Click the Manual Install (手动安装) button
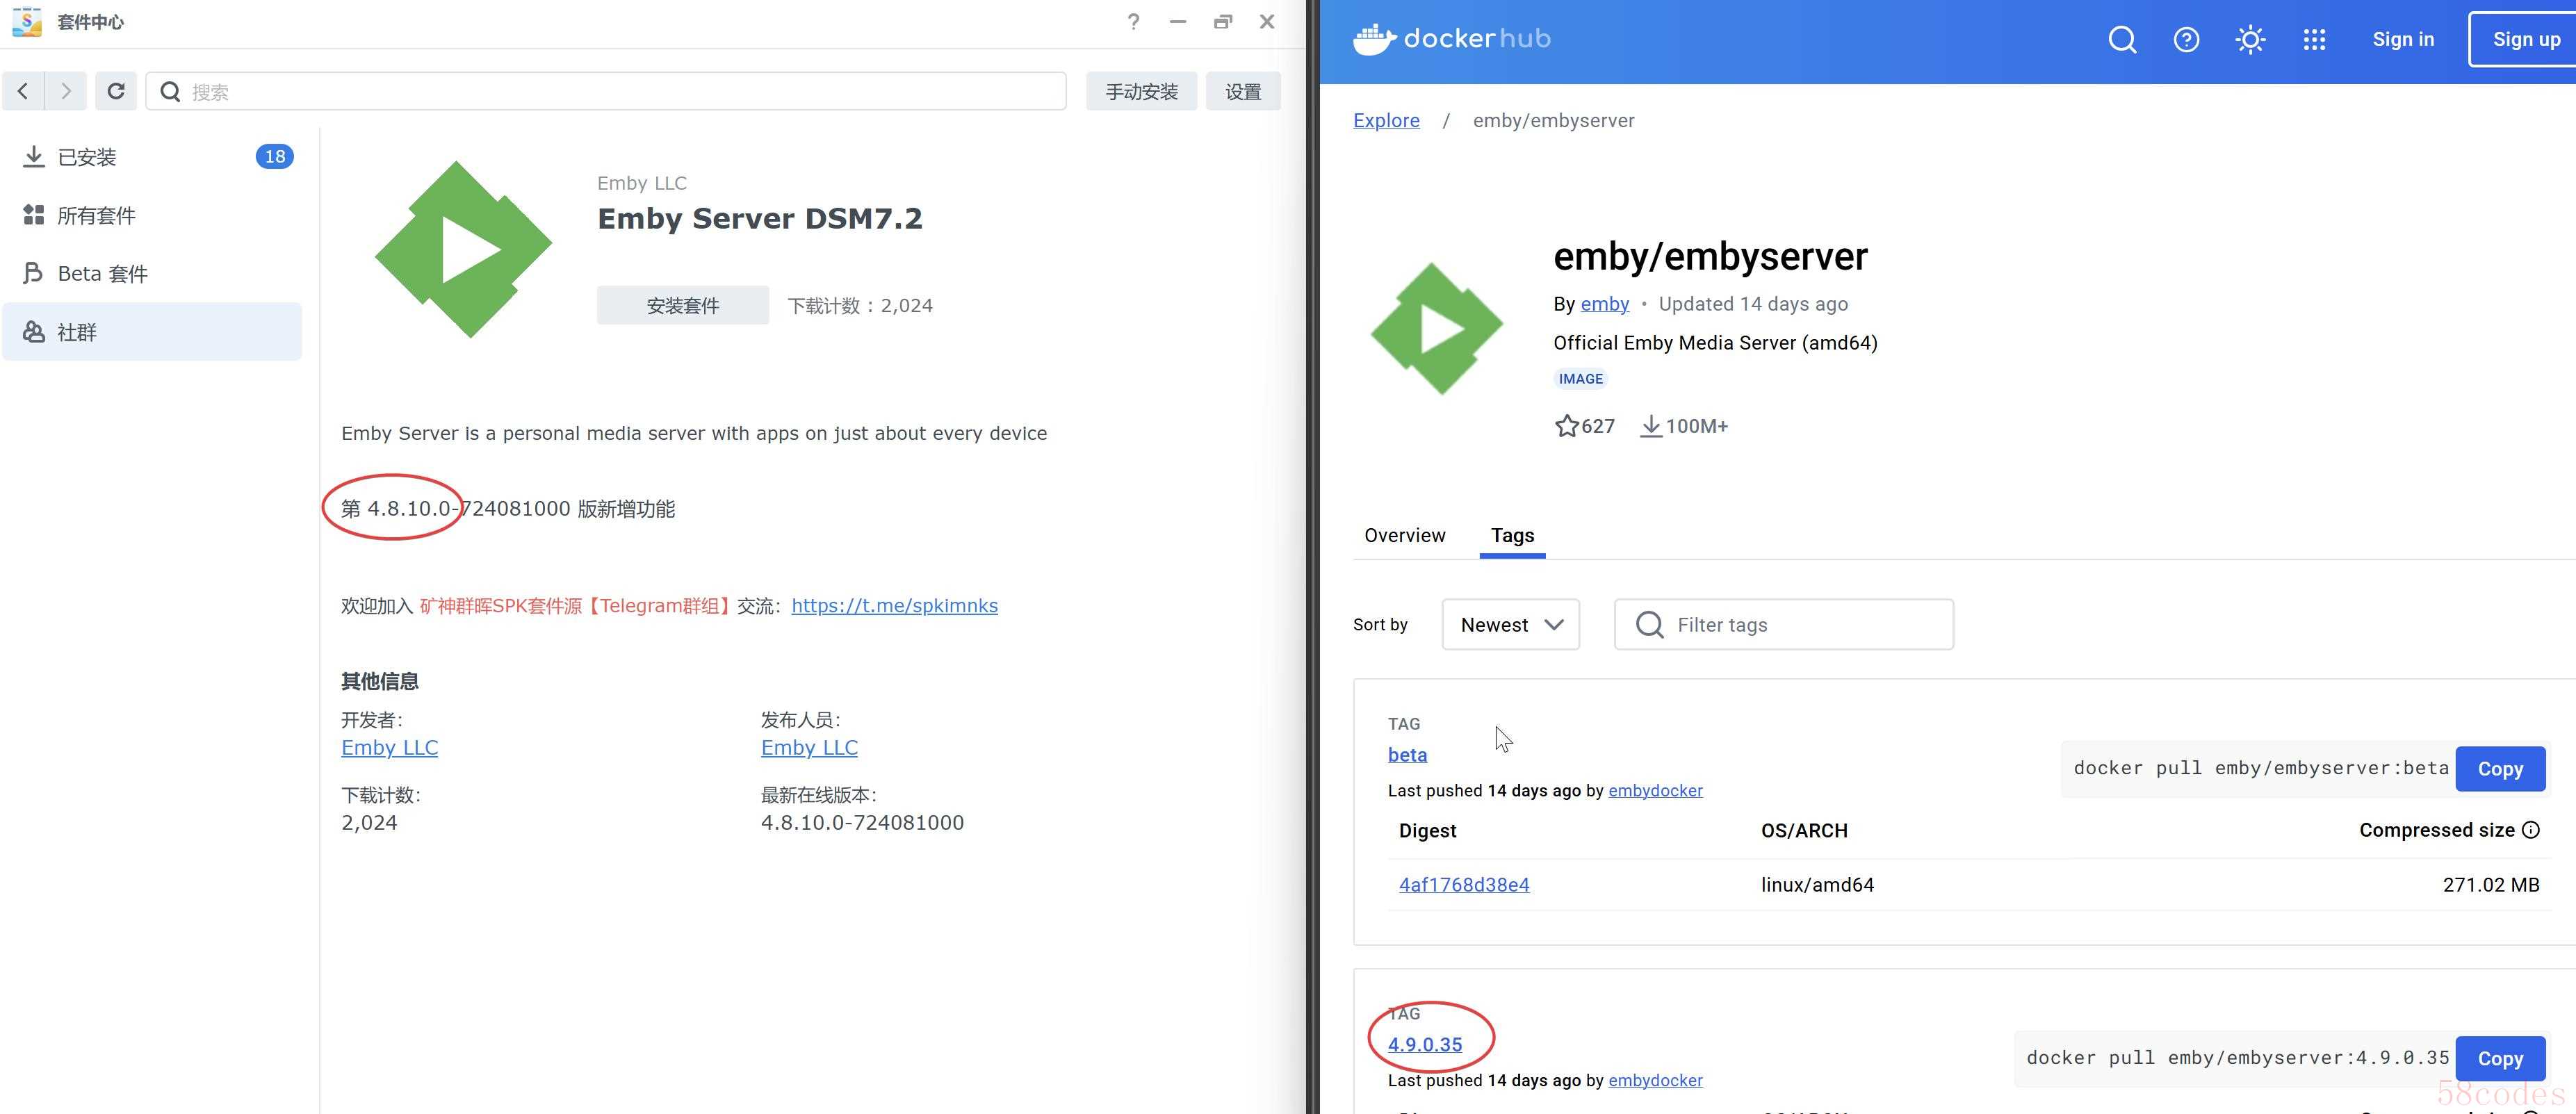 coord(1141,92)
